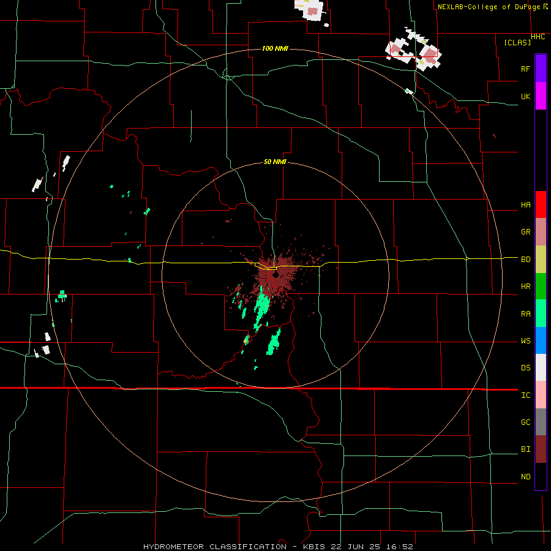Viewport: 551px width, 551px height.
Task: Click the RF purple legend swatch
Action: tap(541, 69)
